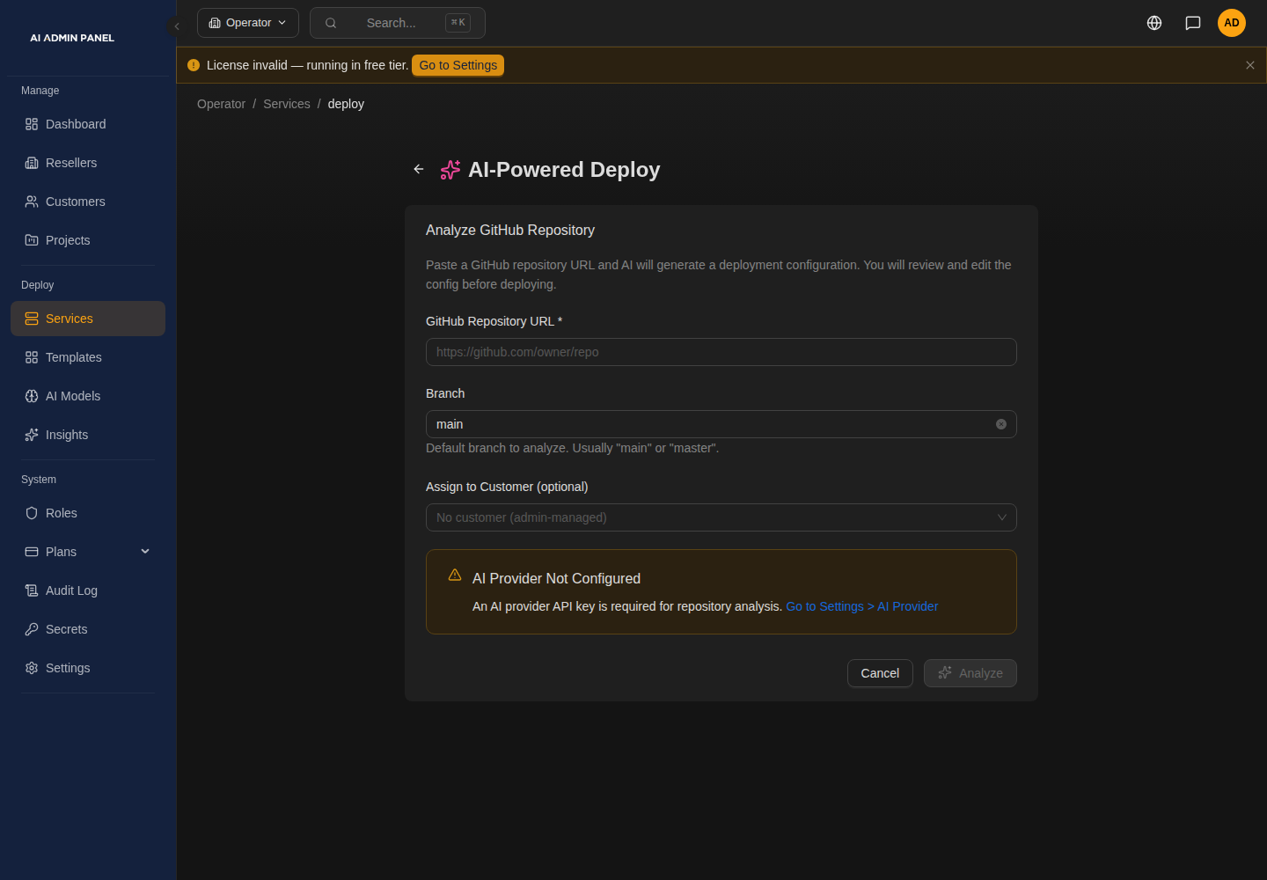The height and width of the screenshot is (880, 1267).
Task: Click the license warning icon in banner
Action: coord(194,65)
